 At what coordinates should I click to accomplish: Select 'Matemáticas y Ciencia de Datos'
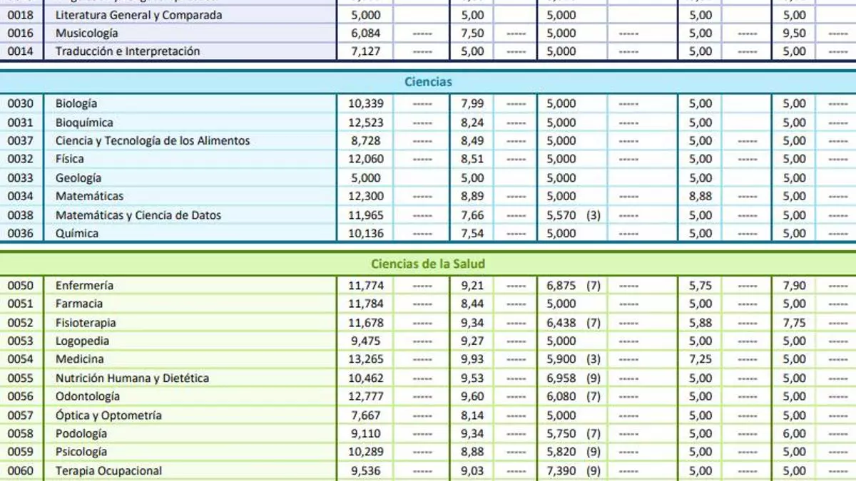pyautogui.click(x=138, y=214)
